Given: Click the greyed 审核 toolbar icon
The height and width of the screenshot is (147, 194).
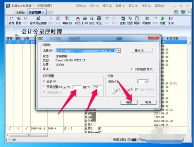Looking at the screenshot, I should pos(107,21).
